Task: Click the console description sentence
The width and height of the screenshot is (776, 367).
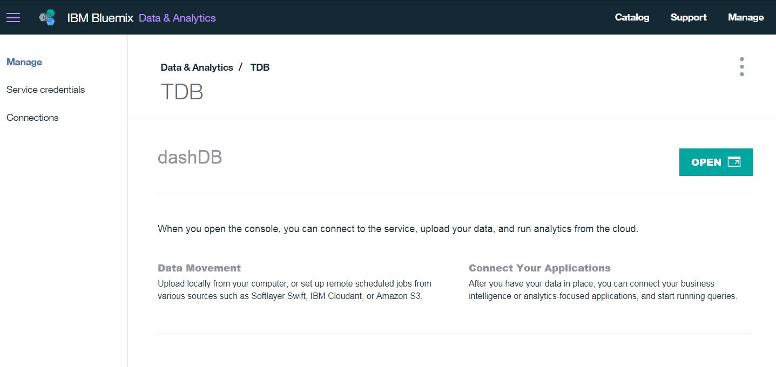Action: point(398,229)
